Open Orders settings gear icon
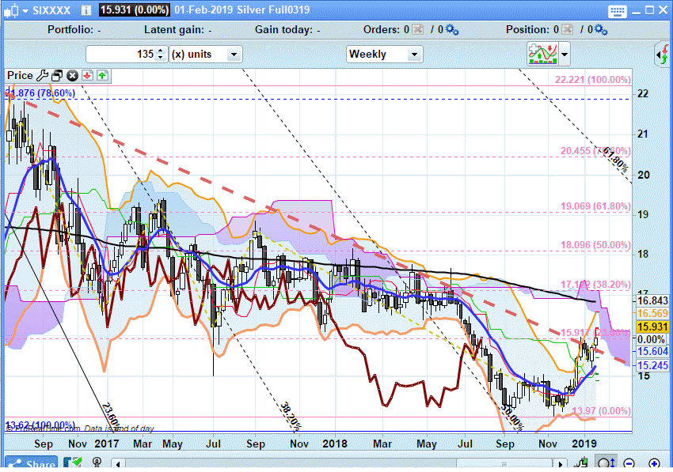This screenshot has width=673, height=472. click(x=452, y=29)
